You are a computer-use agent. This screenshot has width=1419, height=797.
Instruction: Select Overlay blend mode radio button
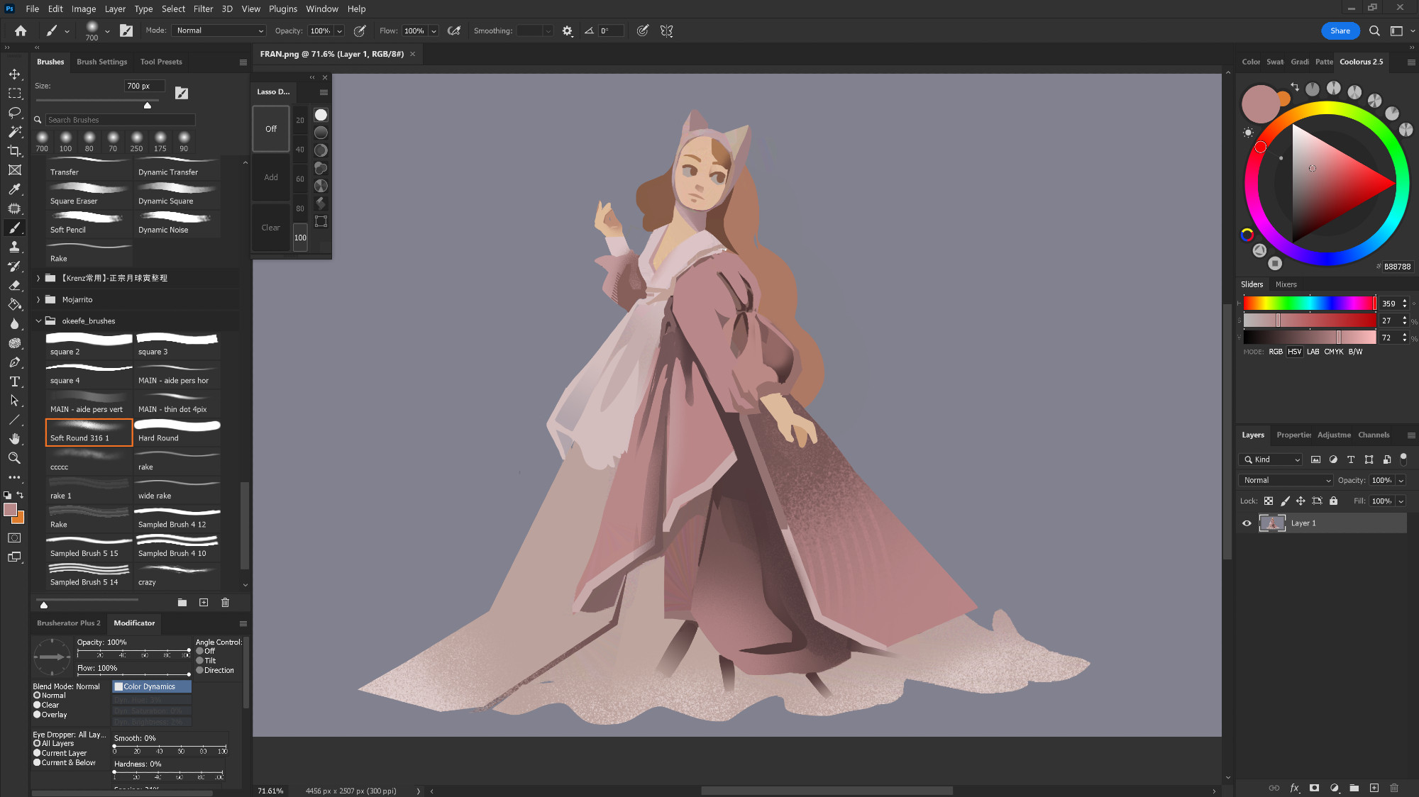[37, 715]
